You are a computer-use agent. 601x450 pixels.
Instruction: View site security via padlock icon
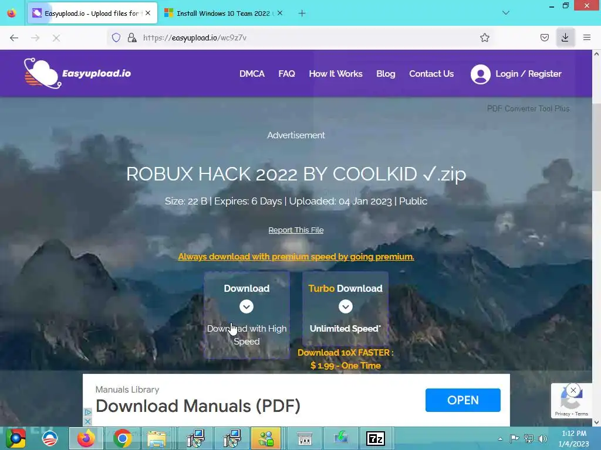tap(132, 37)
